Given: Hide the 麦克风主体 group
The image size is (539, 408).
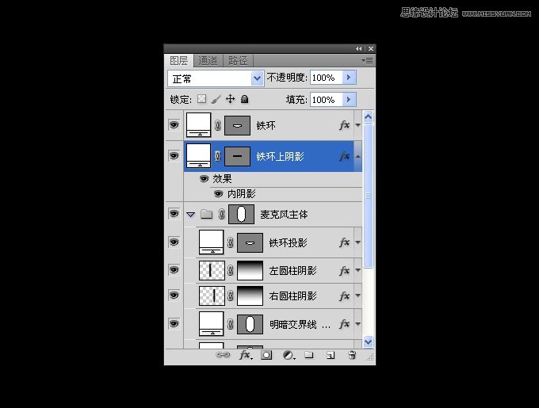Looking at the screenshot, I should (174, 214).
